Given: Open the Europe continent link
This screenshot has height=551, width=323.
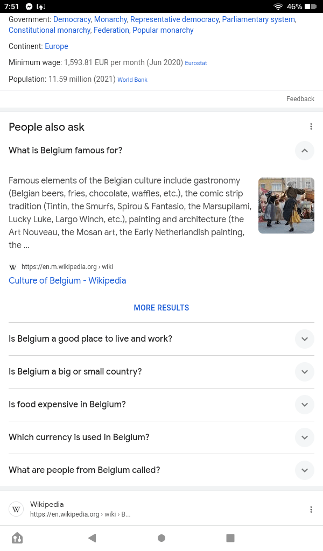Looking at the screenshot, I should tap(57, 46).
